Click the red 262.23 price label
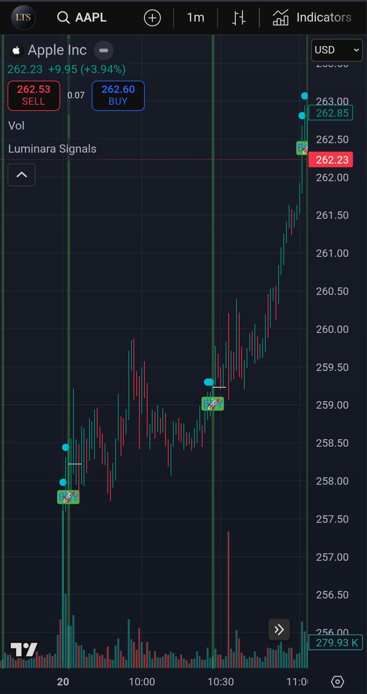The height and width of the screenshot is (694, 367). tap(331, 160)
